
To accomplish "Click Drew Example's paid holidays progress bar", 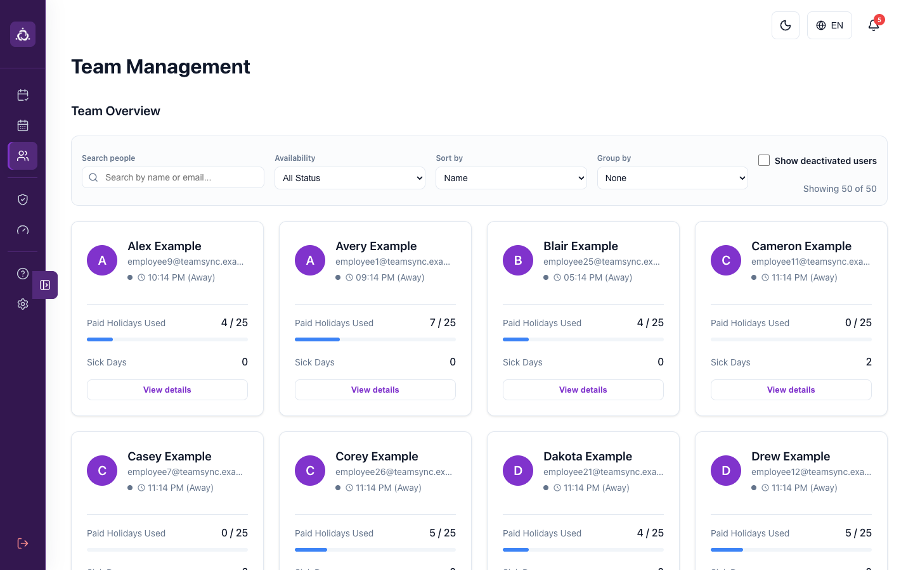I will point(791,550).
